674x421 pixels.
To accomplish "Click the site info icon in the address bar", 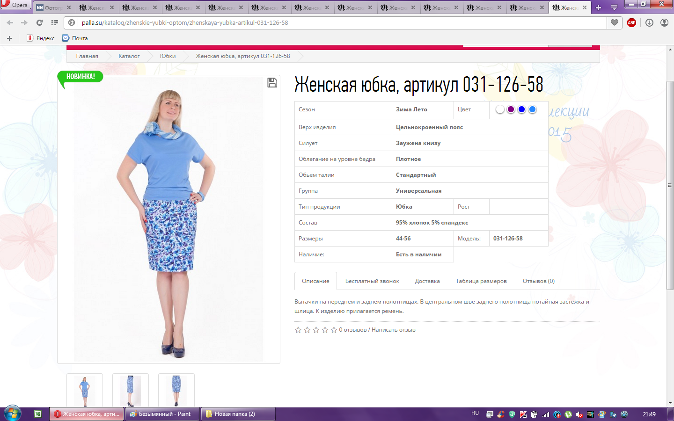I will point(72,22).
